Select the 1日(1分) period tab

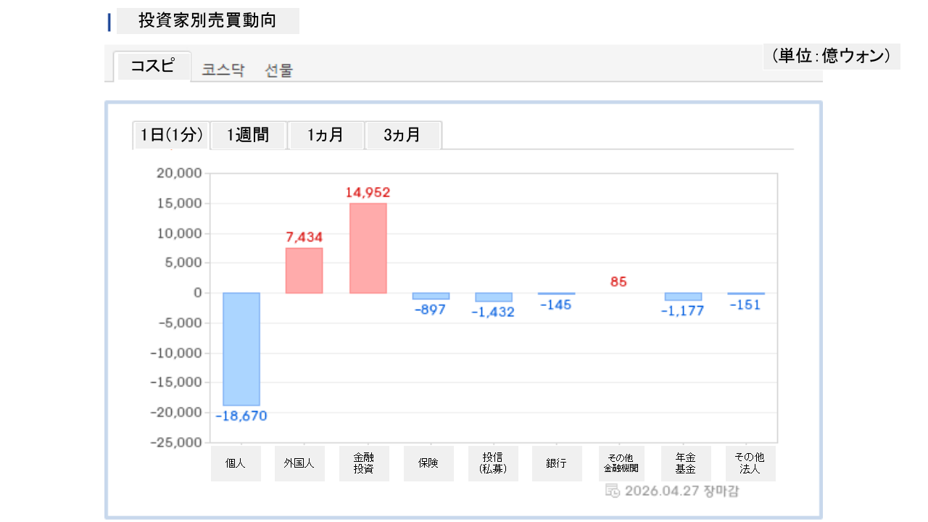coord(171,136)
